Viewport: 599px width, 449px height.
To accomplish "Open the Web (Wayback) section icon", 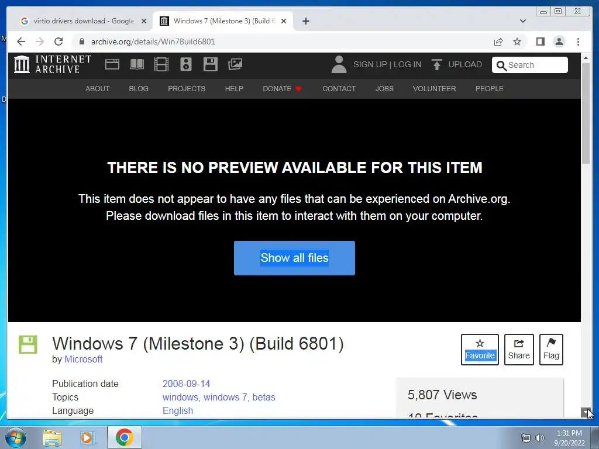I will tap(112, 64).
